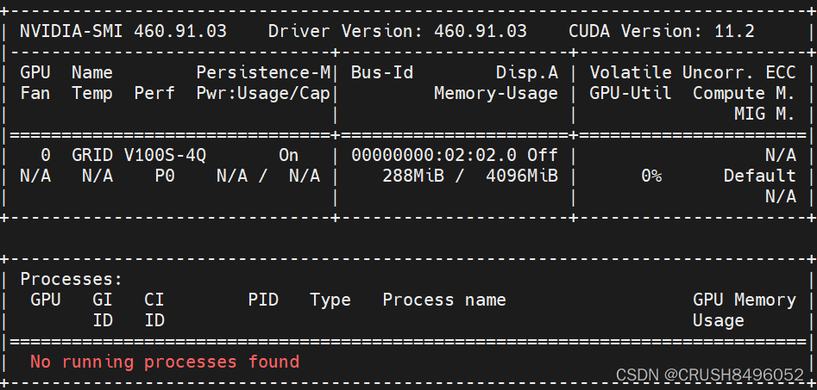The height and width of the screenshot is (390, 817).
Task: Click the 'CI' column header
Action: tap(154, 300)
